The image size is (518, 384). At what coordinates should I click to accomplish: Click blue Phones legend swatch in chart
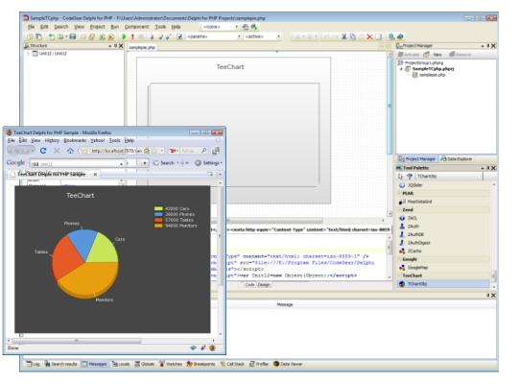click(158, 214)
